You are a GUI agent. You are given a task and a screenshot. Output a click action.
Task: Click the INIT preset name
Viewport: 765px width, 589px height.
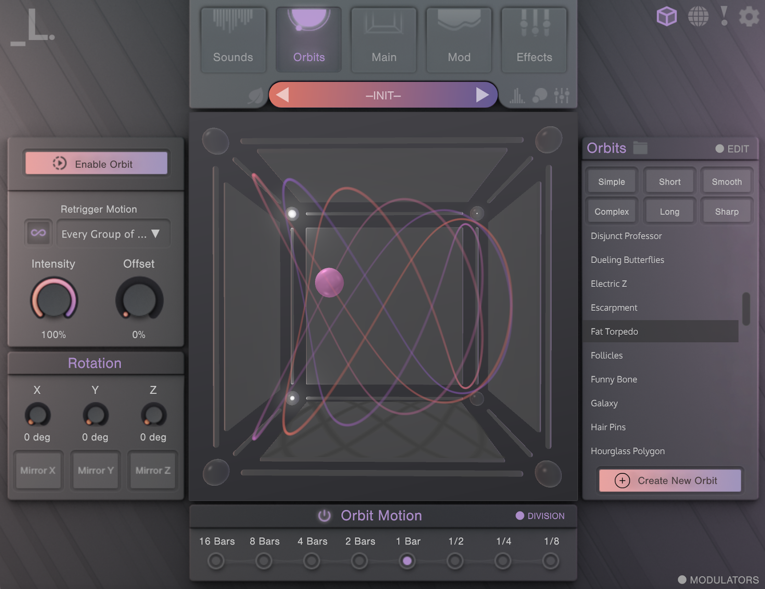pyautogui.click(x=383, y=96)
